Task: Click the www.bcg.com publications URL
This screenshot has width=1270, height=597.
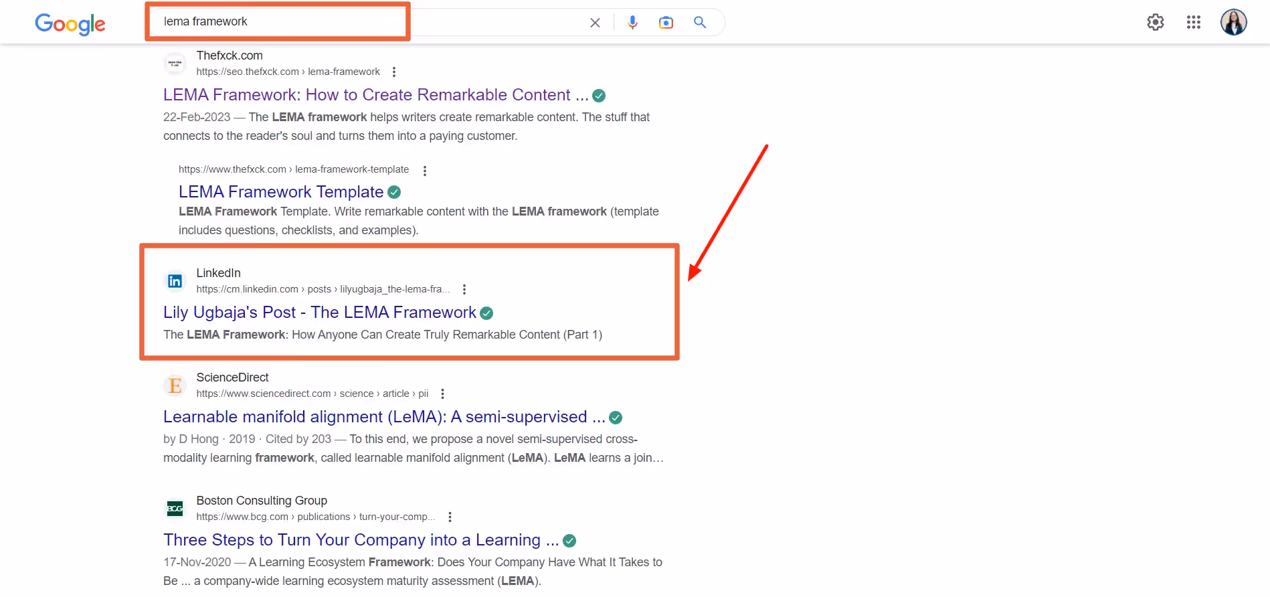Action: [x=316, y=517]
